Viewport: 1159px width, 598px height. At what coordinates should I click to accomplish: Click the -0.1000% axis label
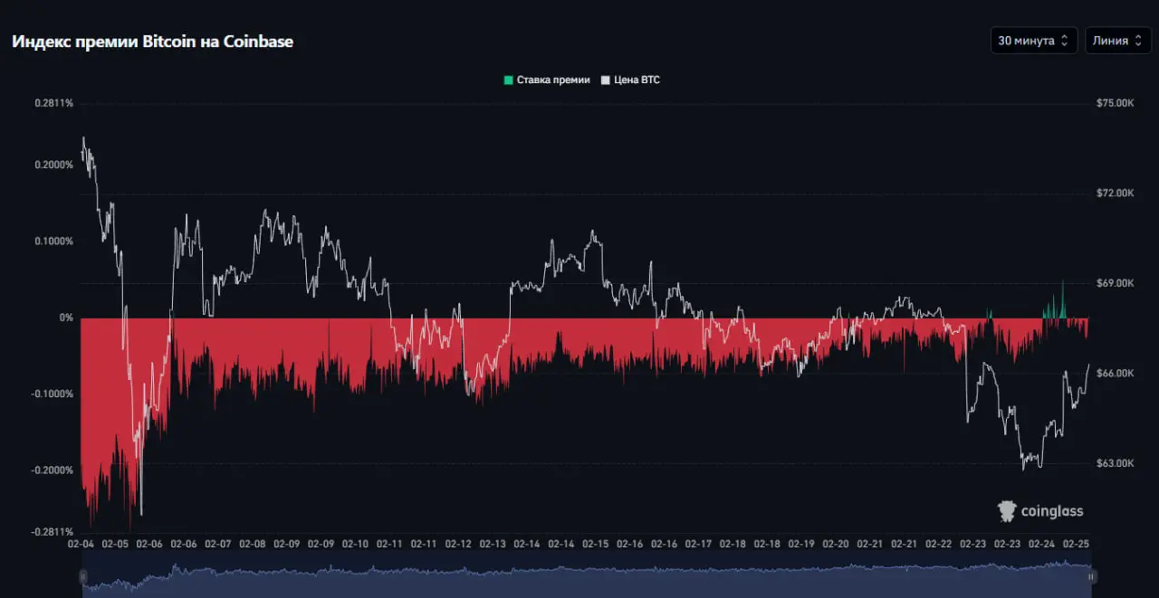point(53,394)
